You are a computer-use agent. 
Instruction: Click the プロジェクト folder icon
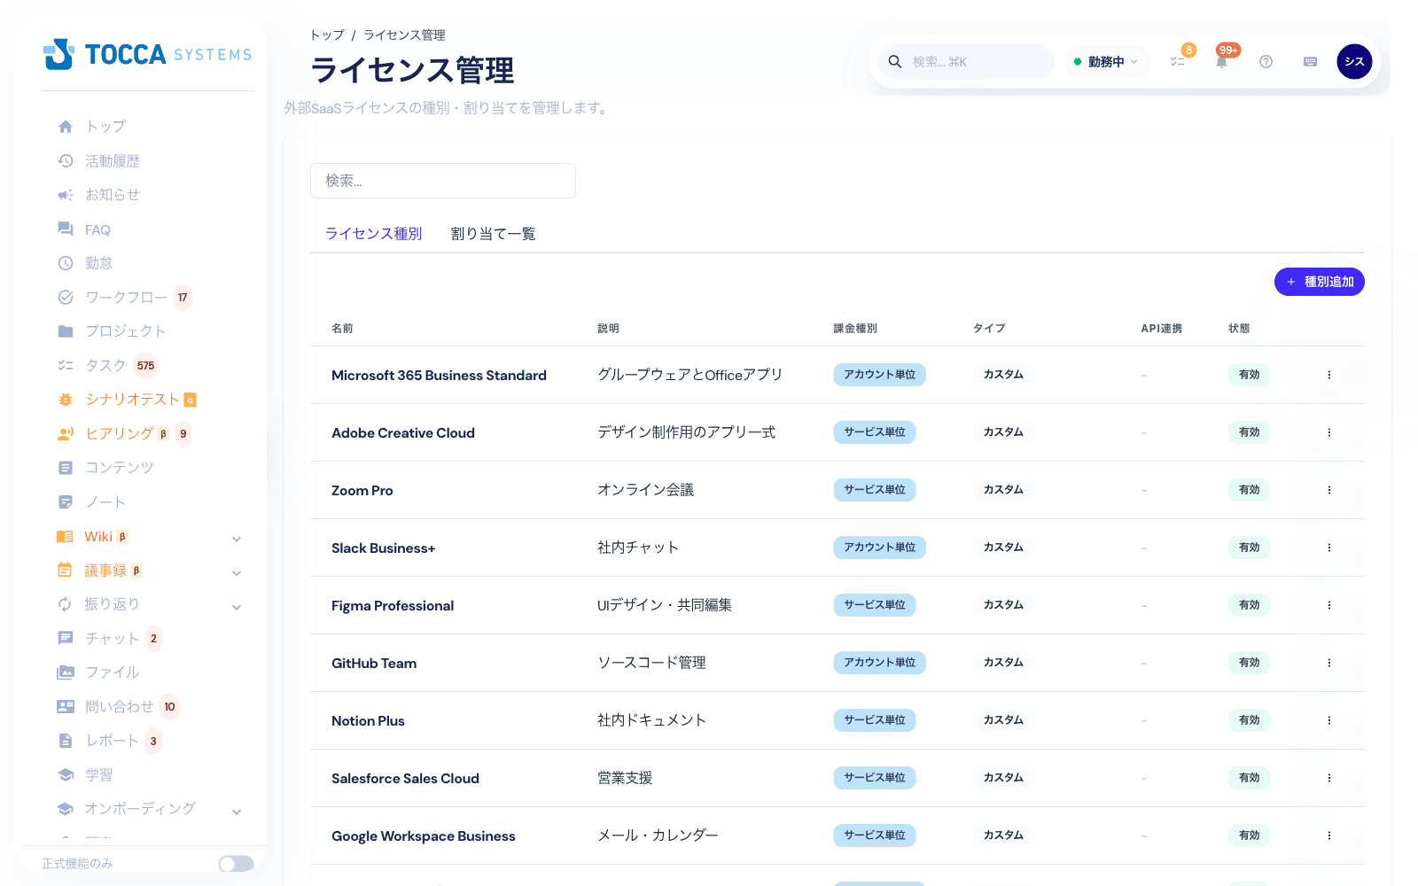click(x=66, y=331)
